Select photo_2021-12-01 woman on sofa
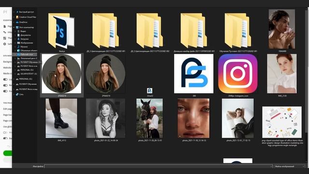This screenshot has width=309, height=174. [x=238, y=118]
